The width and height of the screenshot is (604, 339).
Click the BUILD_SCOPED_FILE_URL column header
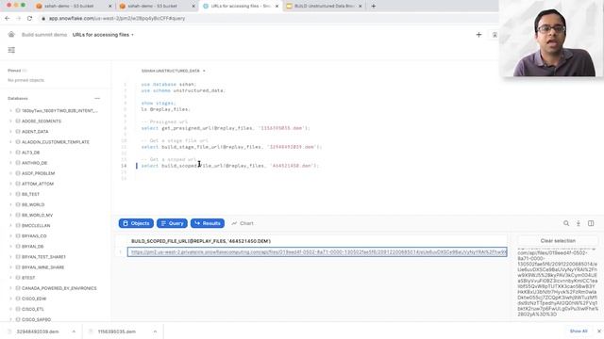pos(201,241)
